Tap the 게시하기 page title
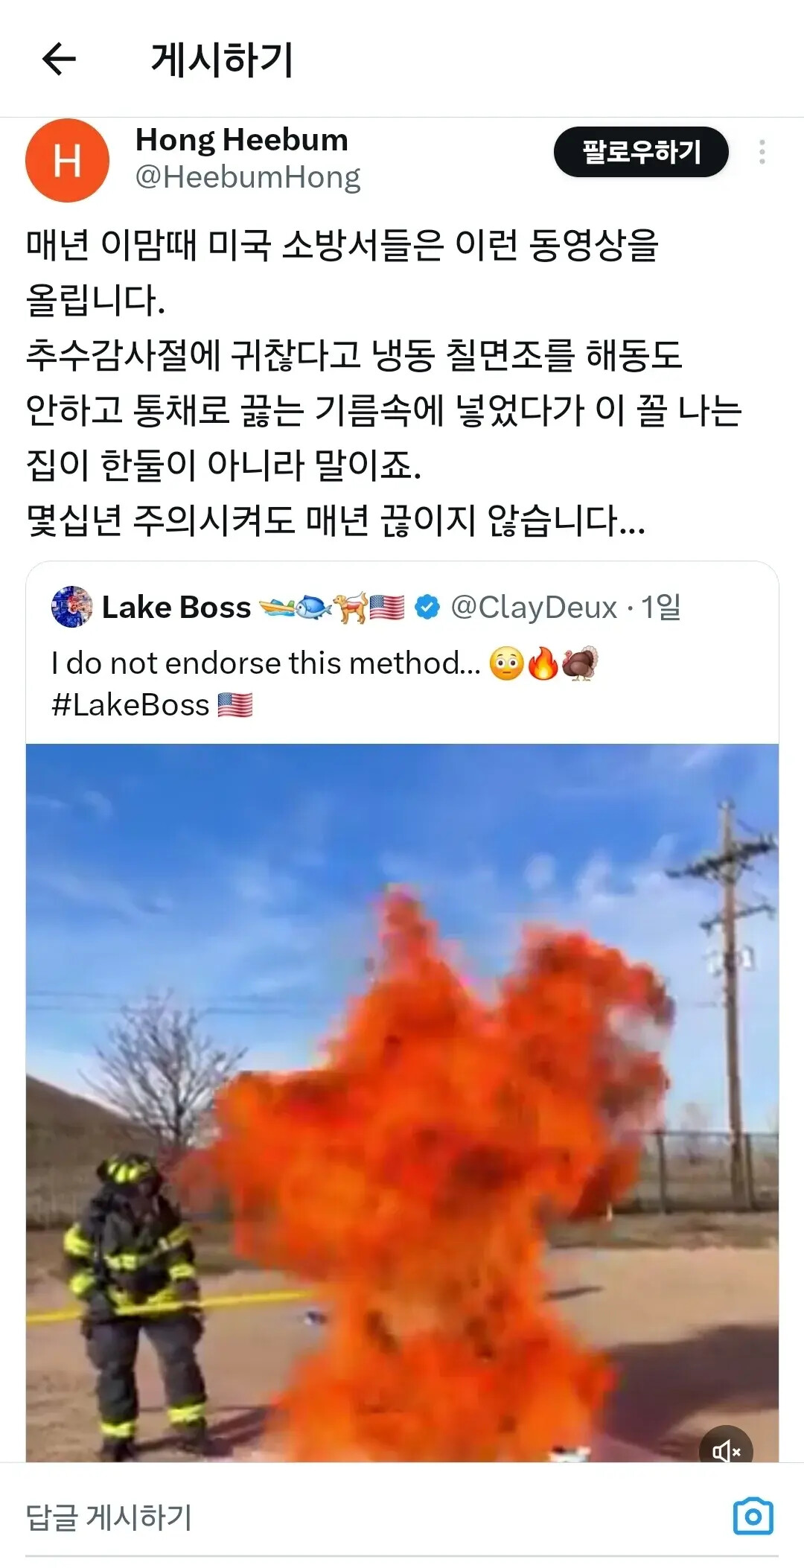The height and width of the screenshot is (1568, 804). point(222,60)
